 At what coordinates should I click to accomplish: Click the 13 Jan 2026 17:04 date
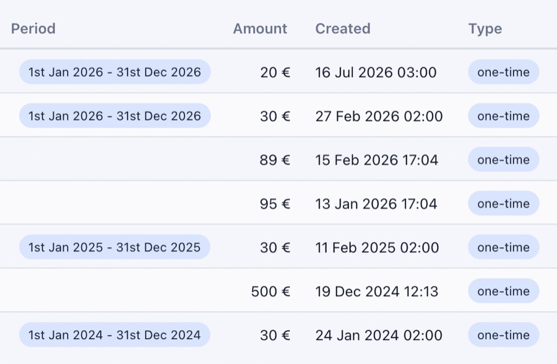click(x=376, y=204)
